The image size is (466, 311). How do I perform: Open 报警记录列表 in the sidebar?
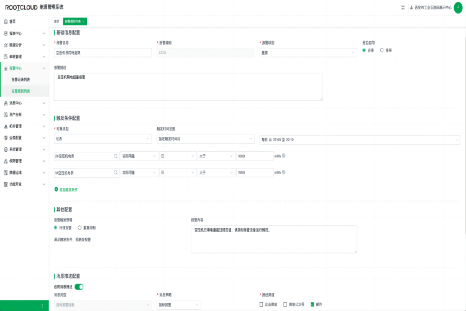(x=24, y=80)
